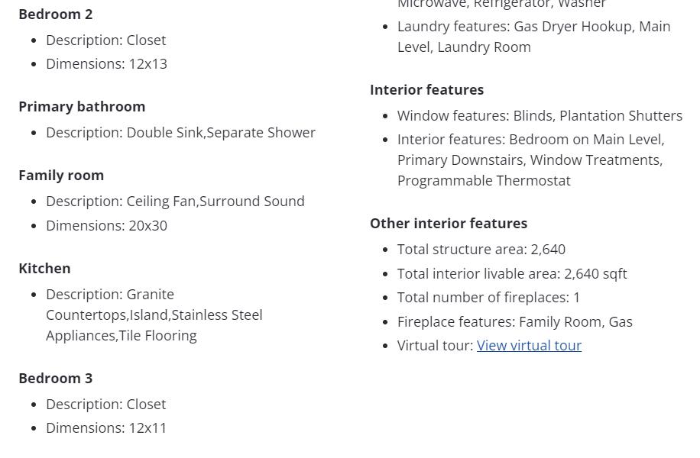Click the Other interior features heading
This screenshot has width=700, height=458.
[449, 224]
